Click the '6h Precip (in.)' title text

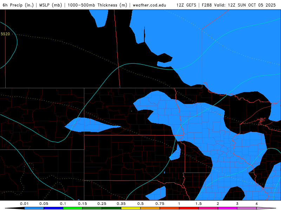(18, 5)
